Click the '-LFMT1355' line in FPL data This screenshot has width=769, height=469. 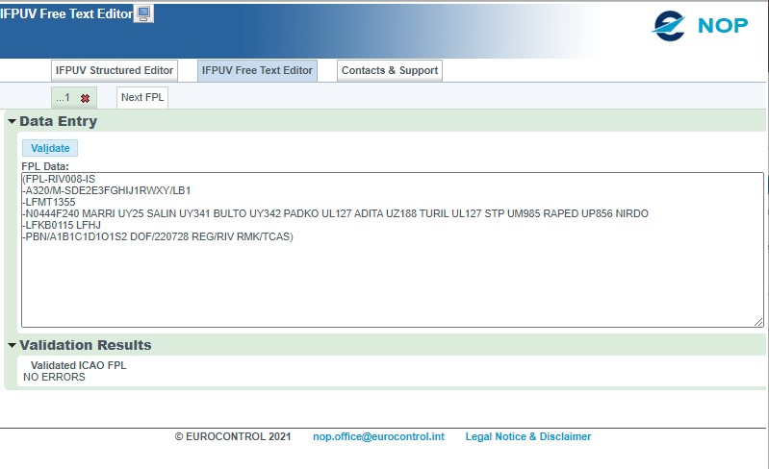click(49, 202)
